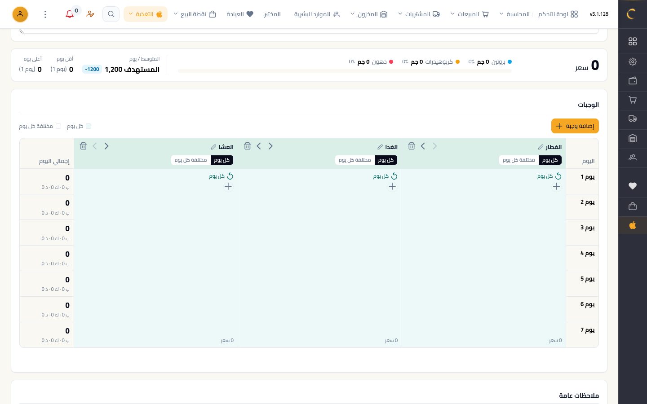Check the global كل يوم checkbox

pyautogui.click(x=89, y=126)
